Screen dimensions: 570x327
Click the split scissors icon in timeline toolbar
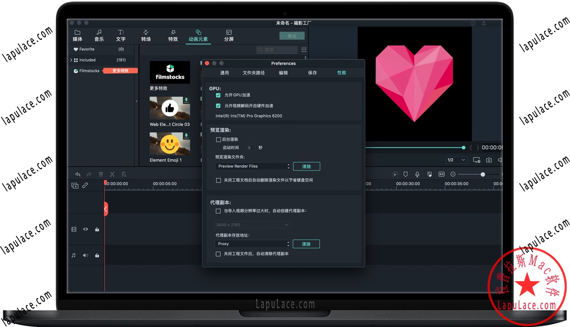click(113, 174)
